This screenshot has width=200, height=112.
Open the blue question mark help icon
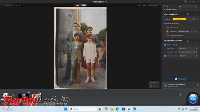pyautogui.click(x=198, y=19)
